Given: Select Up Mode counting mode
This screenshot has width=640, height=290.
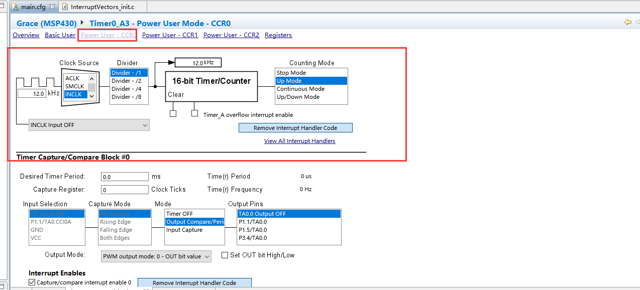Looking at the screenshot, I should [x=311, y=81].
